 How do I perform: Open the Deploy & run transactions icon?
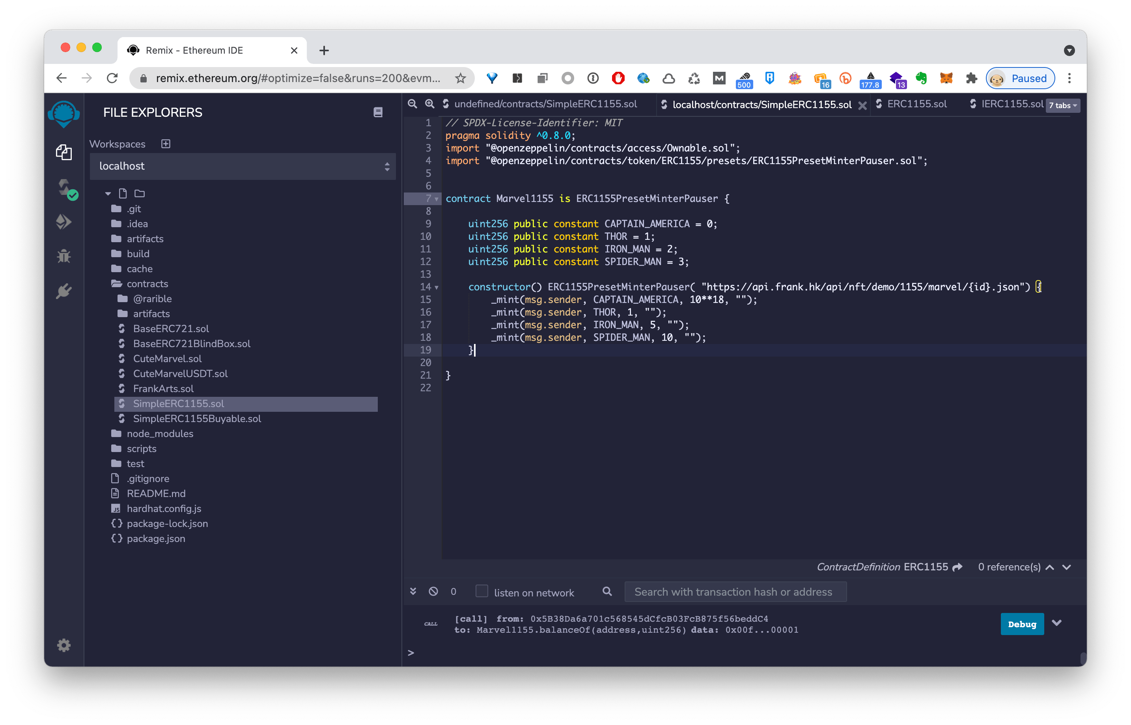pyautogui.click(x=63, y=222)
